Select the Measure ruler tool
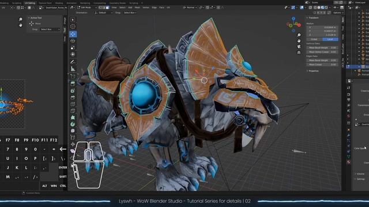The height and width of the screenshot is (207, 369). click(x=73, y=69)
